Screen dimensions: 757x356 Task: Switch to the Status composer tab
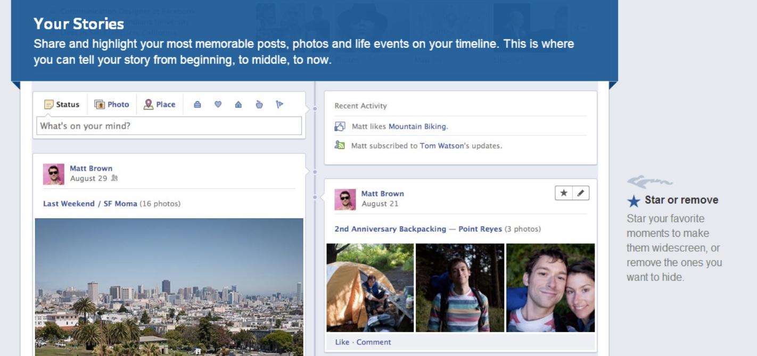(62, 105)
